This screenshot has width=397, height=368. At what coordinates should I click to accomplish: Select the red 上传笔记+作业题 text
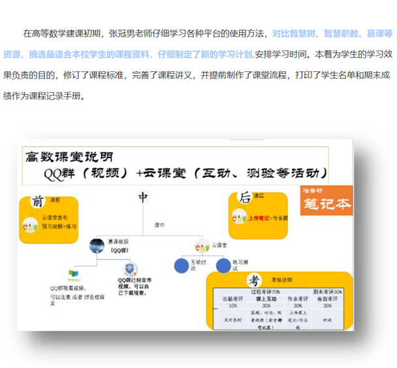point(268,218)
